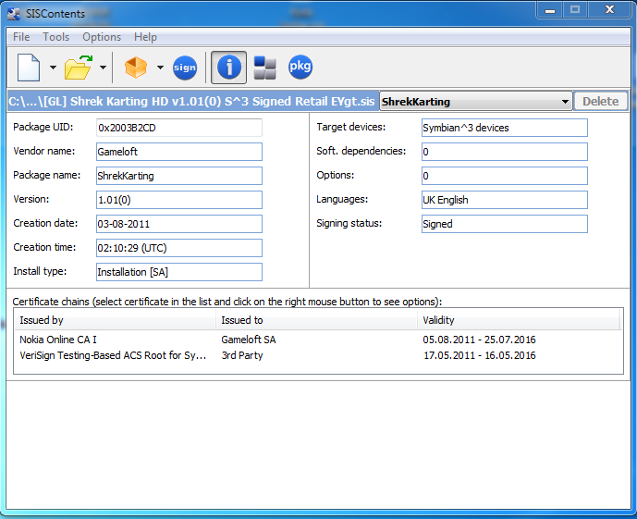The height and width of the screenshot is (519, 637).
Task: Click the Creation date field
Action: click(x=179, y=224)
